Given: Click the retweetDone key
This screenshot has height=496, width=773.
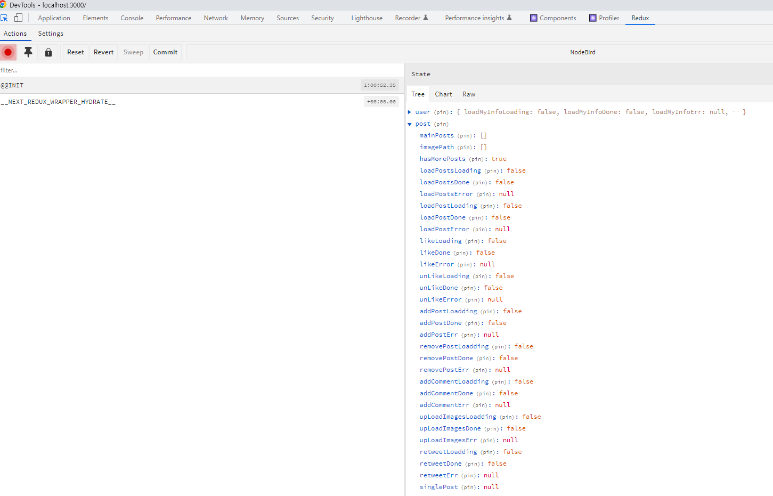Looking at the screenshot, I should [x=441, y=464].
